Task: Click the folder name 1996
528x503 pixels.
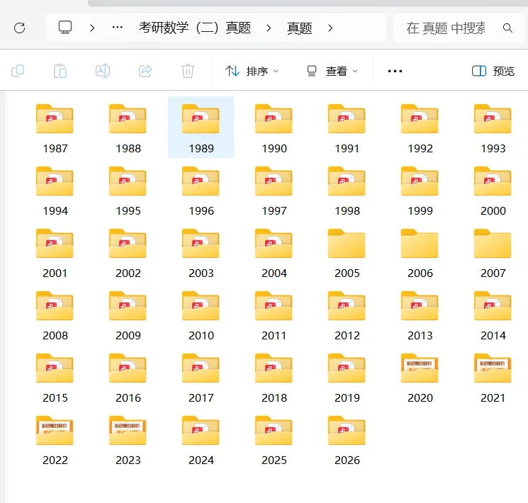Action: point(201,210)
